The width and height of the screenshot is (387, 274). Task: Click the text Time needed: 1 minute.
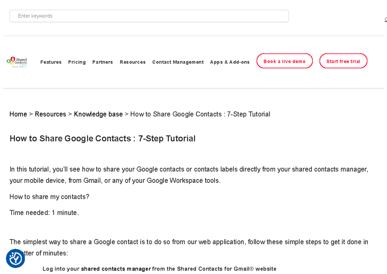pyautogui.click(x=44, y=213)
